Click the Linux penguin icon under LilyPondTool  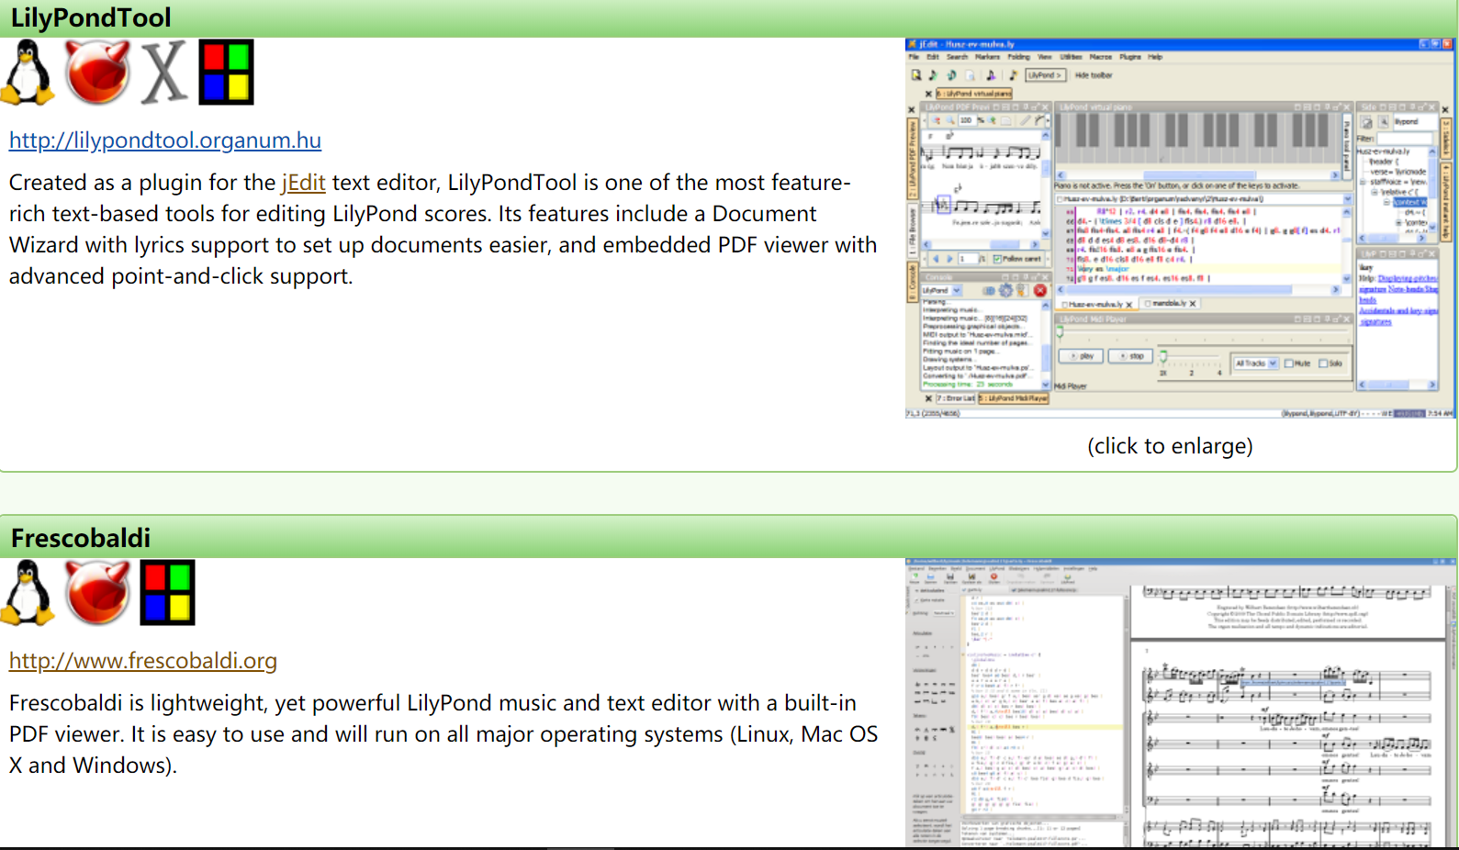(x=28, y=73)
